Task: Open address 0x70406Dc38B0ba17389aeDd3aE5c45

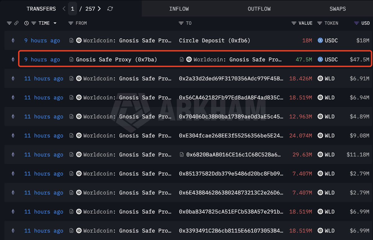Action: click(231, 116)
